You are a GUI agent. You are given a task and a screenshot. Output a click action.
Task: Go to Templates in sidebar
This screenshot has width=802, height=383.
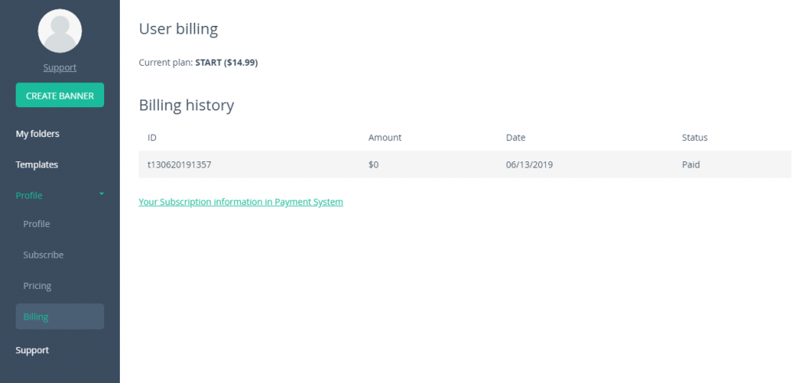37,164
